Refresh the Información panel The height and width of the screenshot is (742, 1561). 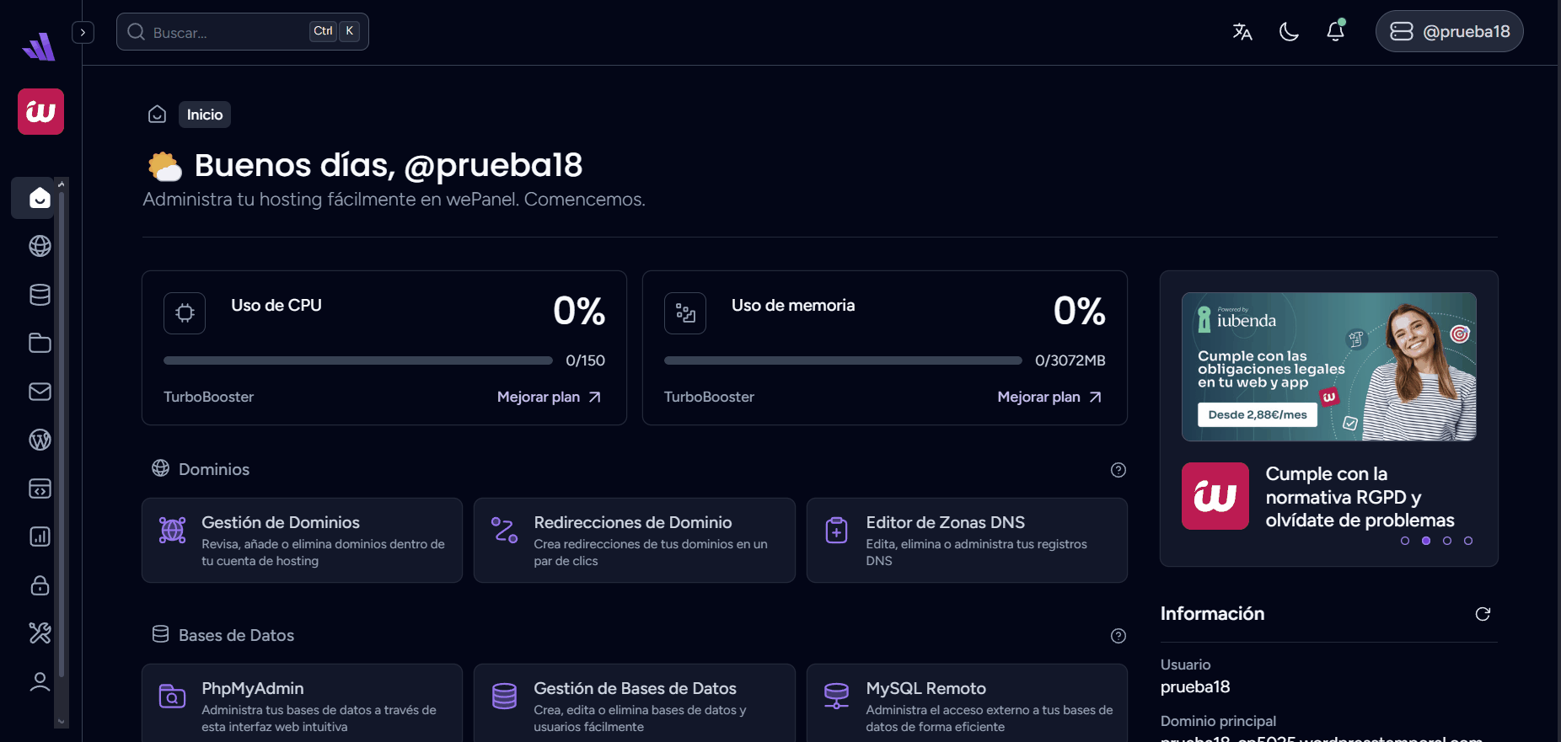1483,614
